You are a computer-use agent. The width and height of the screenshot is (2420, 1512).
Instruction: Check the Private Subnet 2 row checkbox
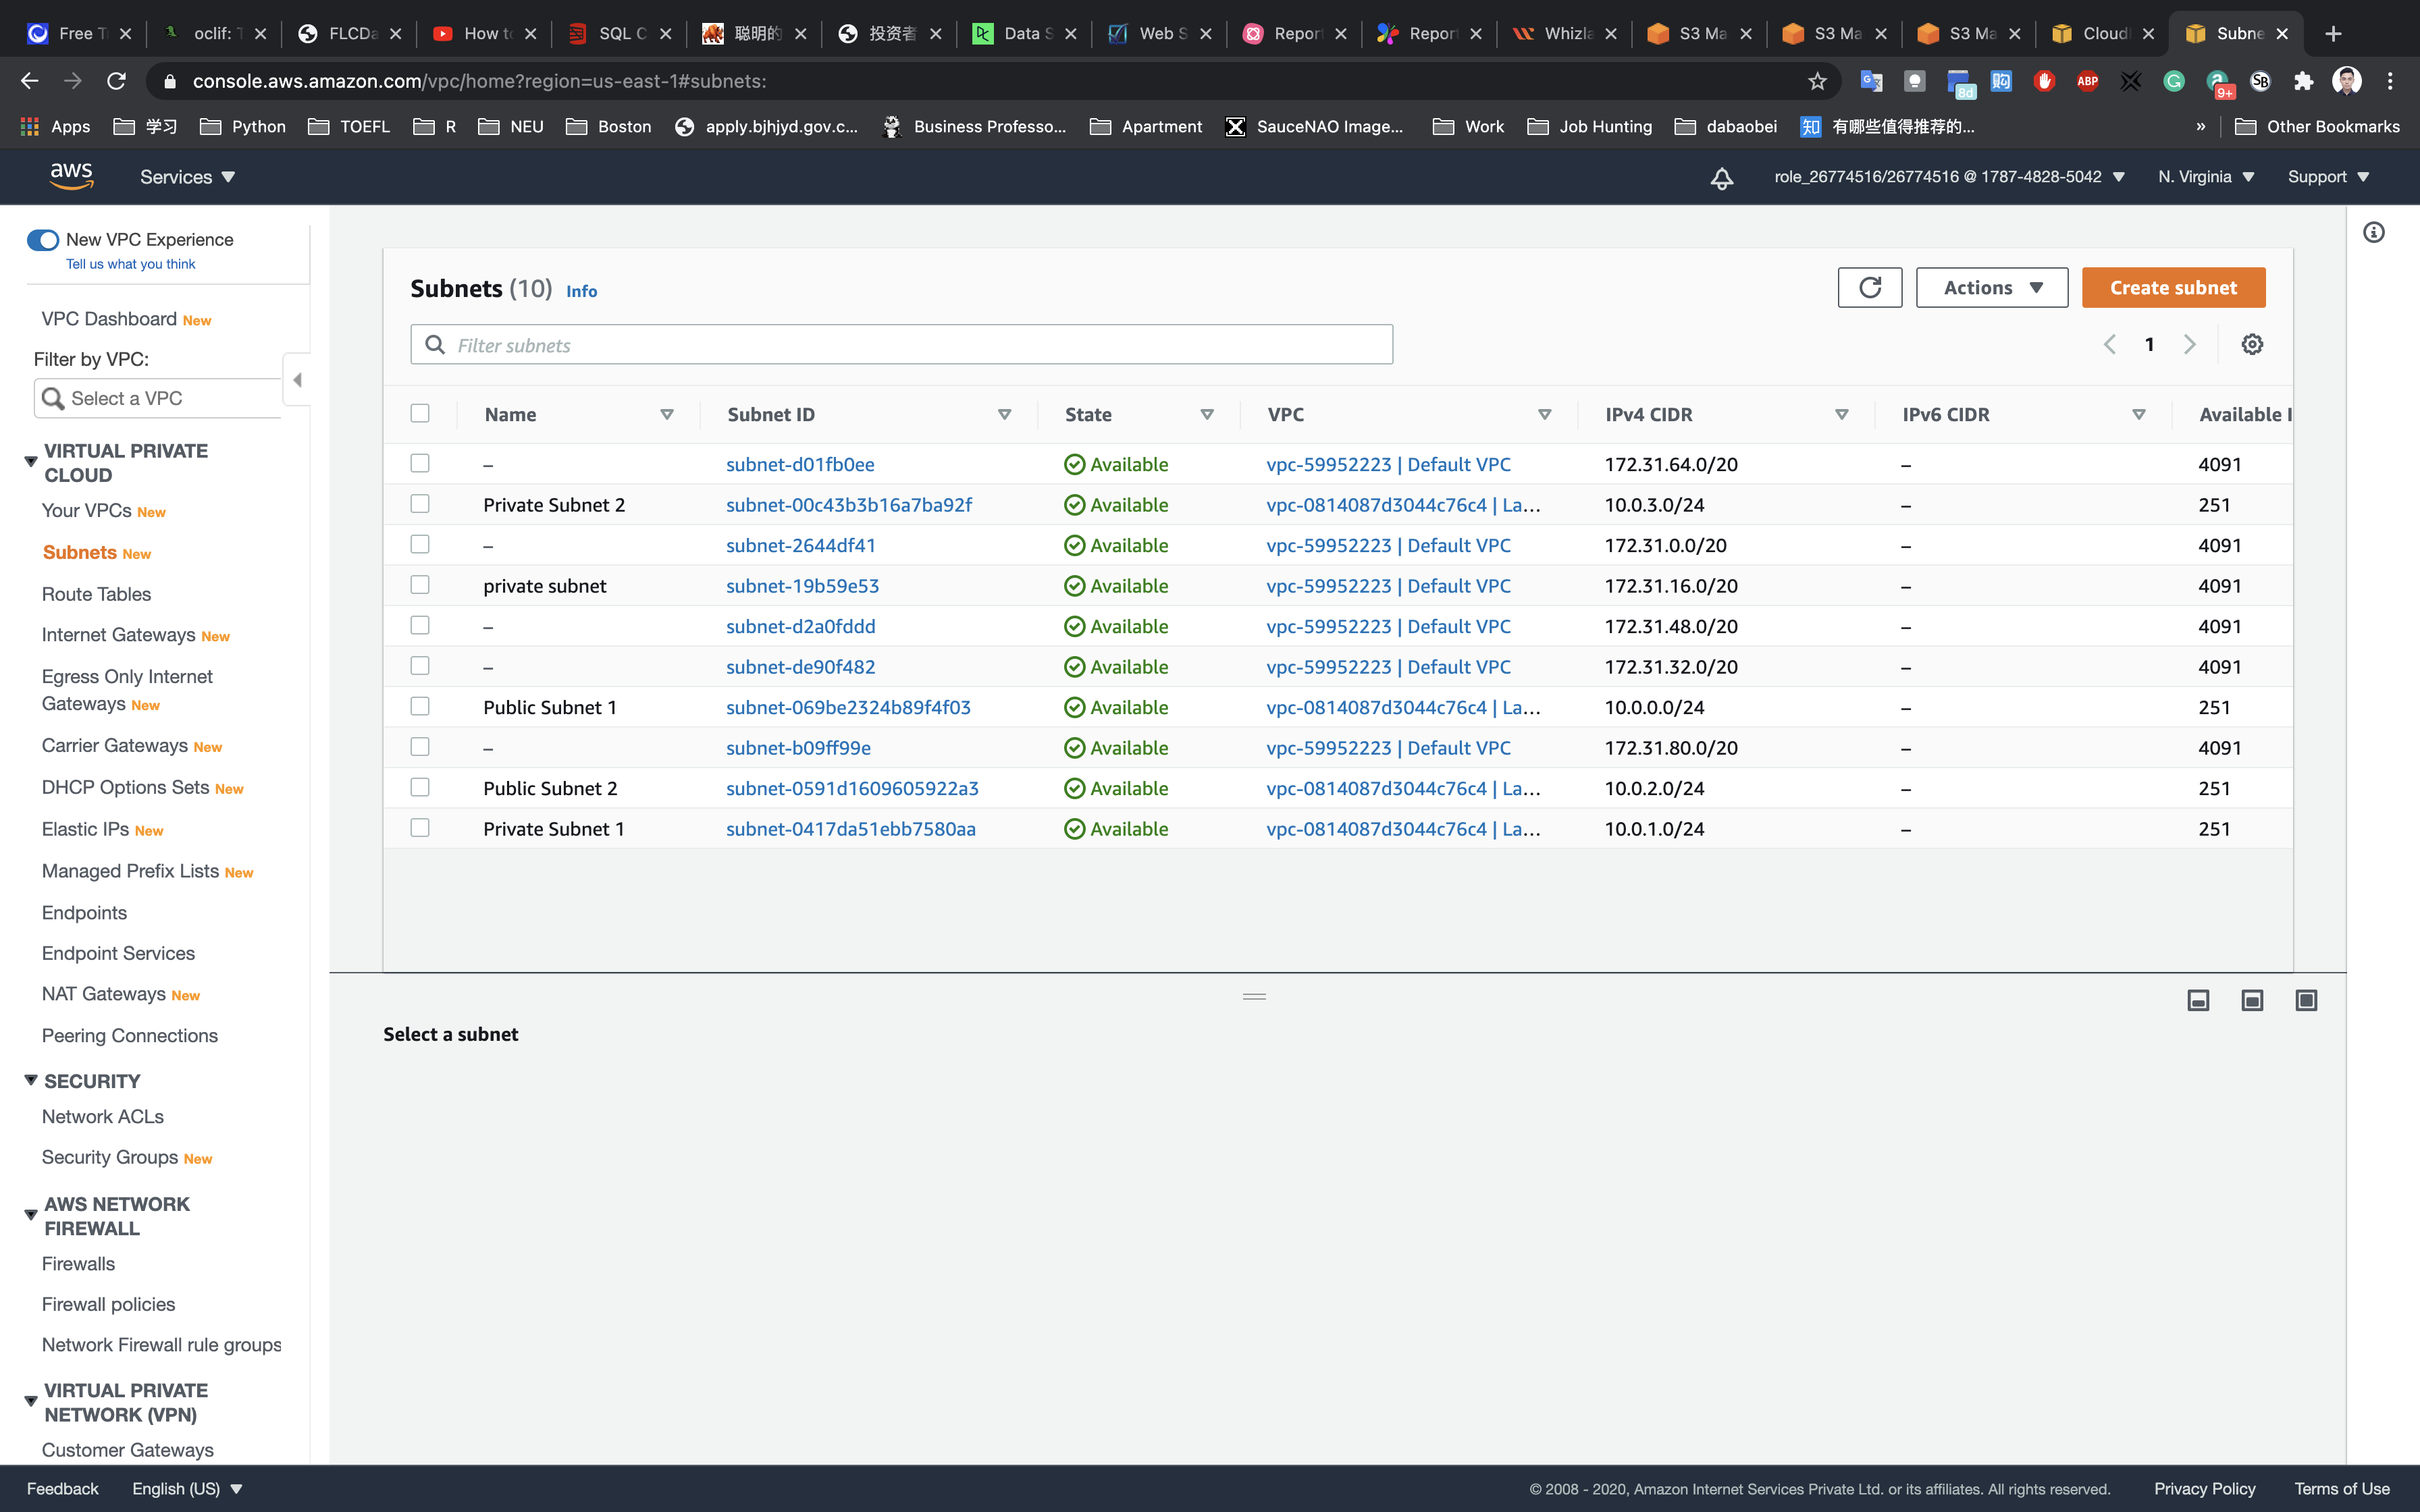click(x=420, y=504)
